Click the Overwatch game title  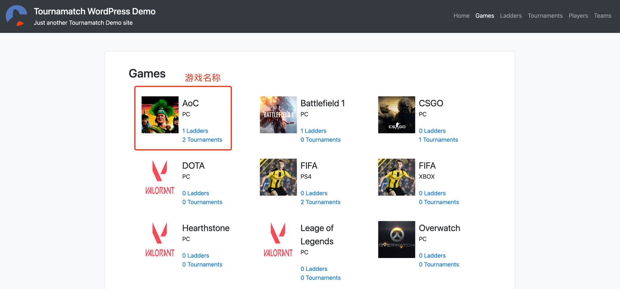coord(439,228)
